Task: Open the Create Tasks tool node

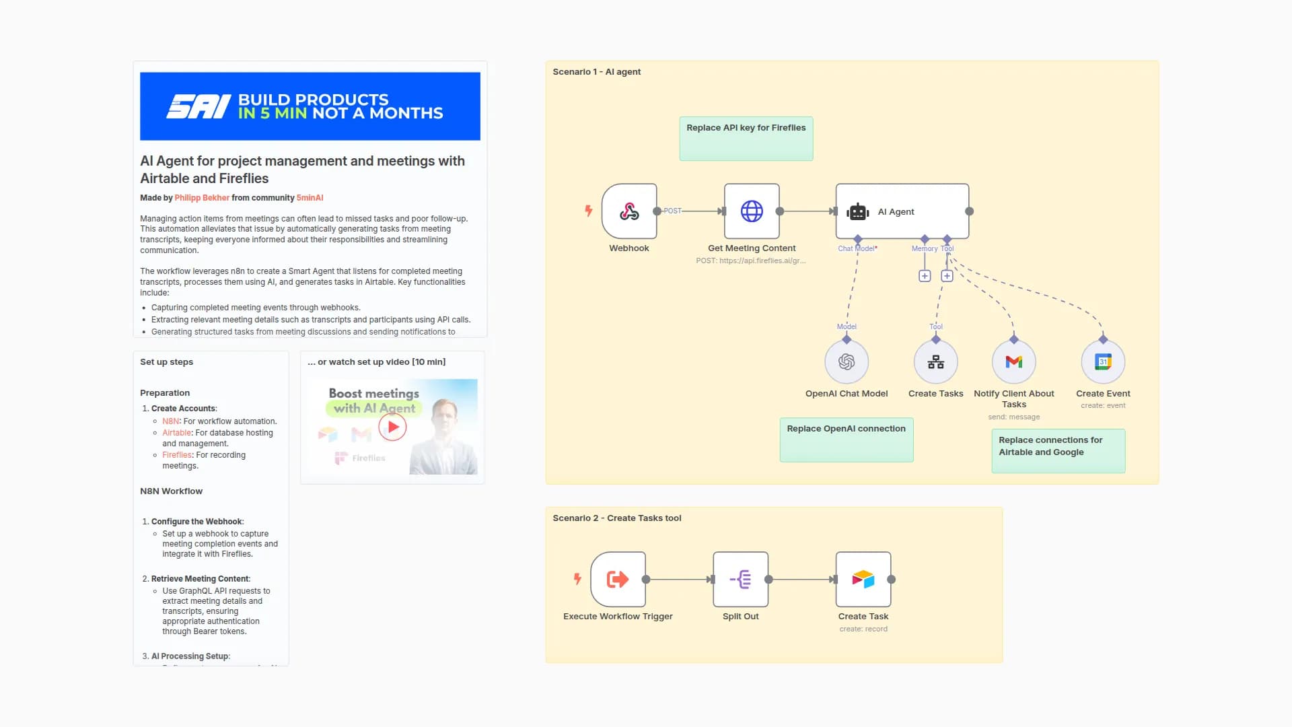Action: coord(935,361)
